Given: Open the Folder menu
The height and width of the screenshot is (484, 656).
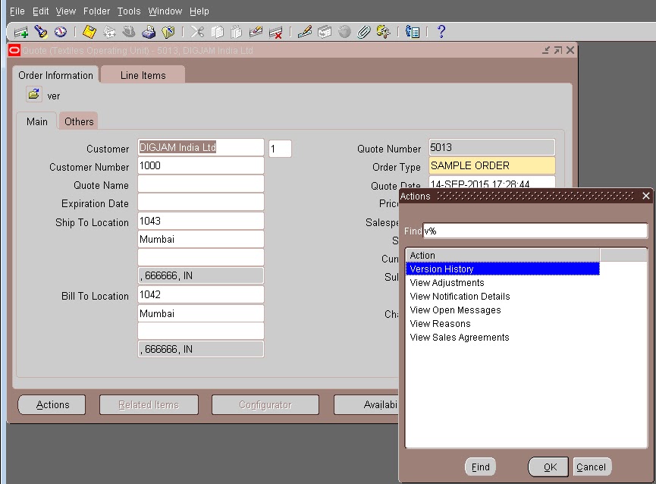Looking at the screenshot, I should pos(96,11).
